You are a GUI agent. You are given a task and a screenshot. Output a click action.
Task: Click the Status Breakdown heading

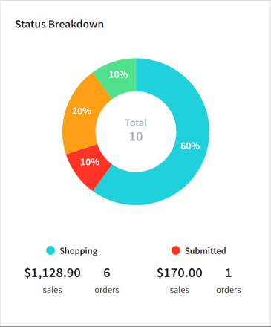[x=59, y=25]
